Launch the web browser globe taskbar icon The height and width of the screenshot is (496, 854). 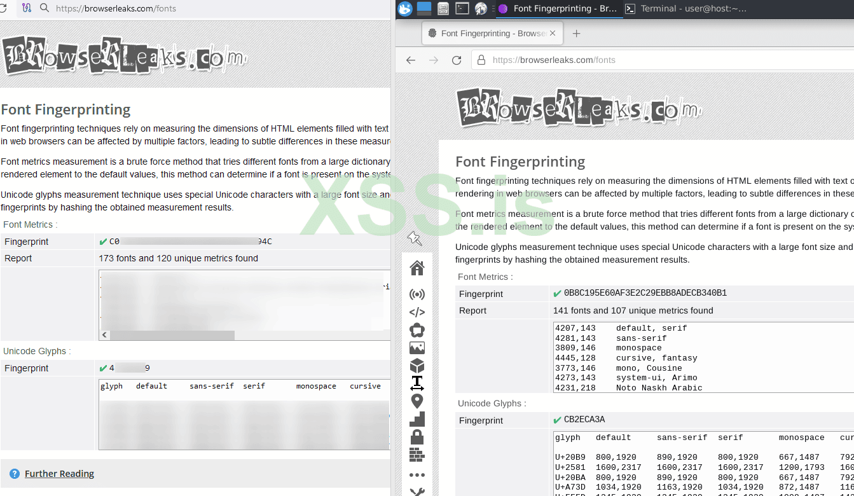tap(481, 8)
